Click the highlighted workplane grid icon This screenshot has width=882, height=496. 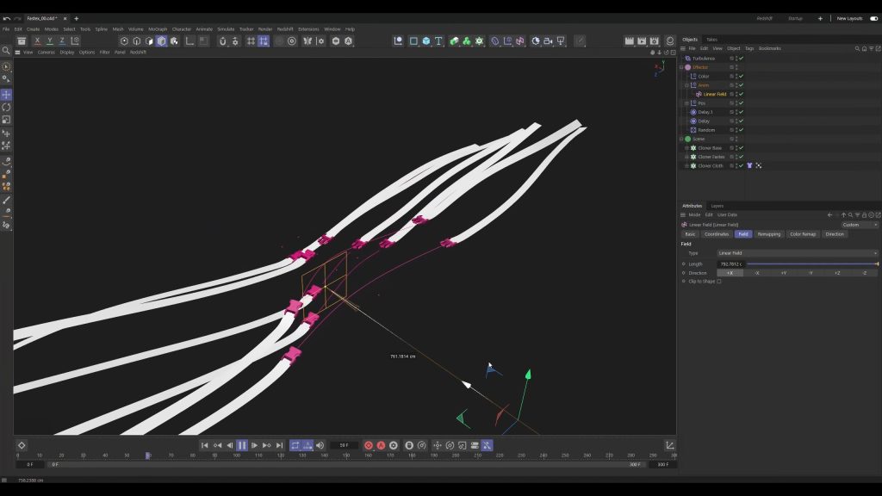264,41
